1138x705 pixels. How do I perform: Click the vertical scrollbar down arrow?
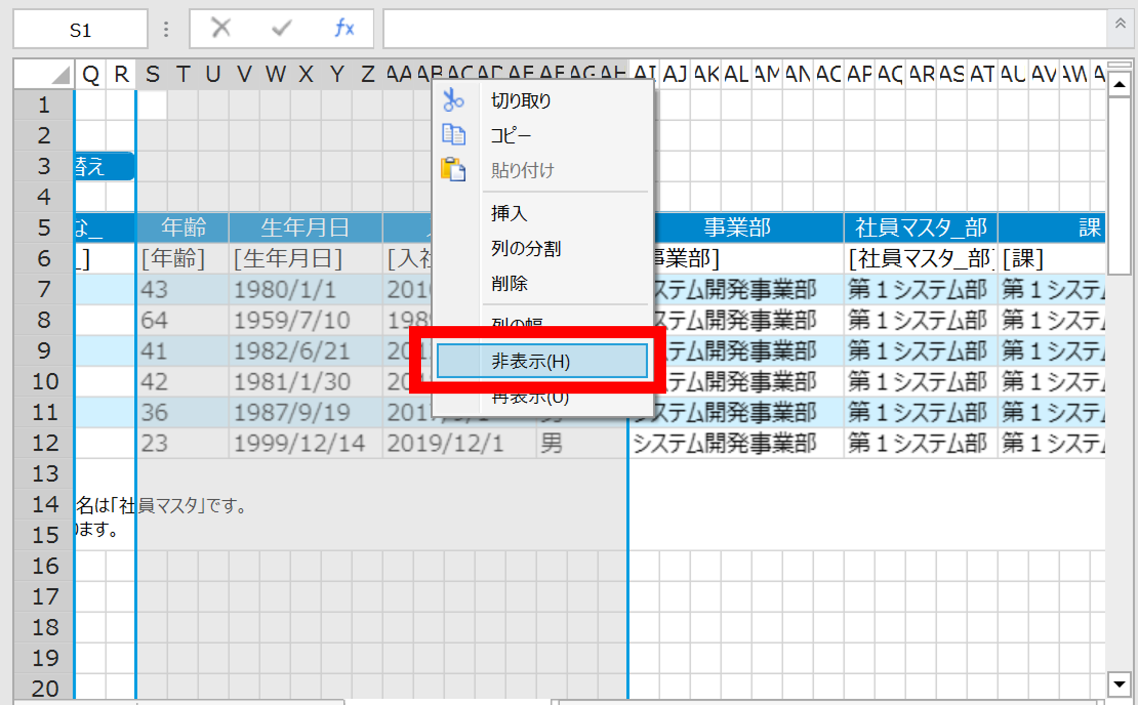(1119, 684)
